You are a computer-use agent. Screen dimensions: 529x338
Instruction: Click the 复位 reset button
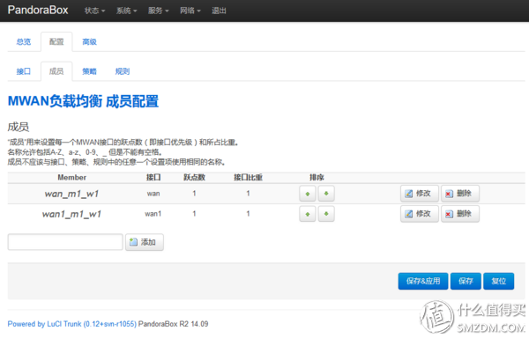pos(499,281)
